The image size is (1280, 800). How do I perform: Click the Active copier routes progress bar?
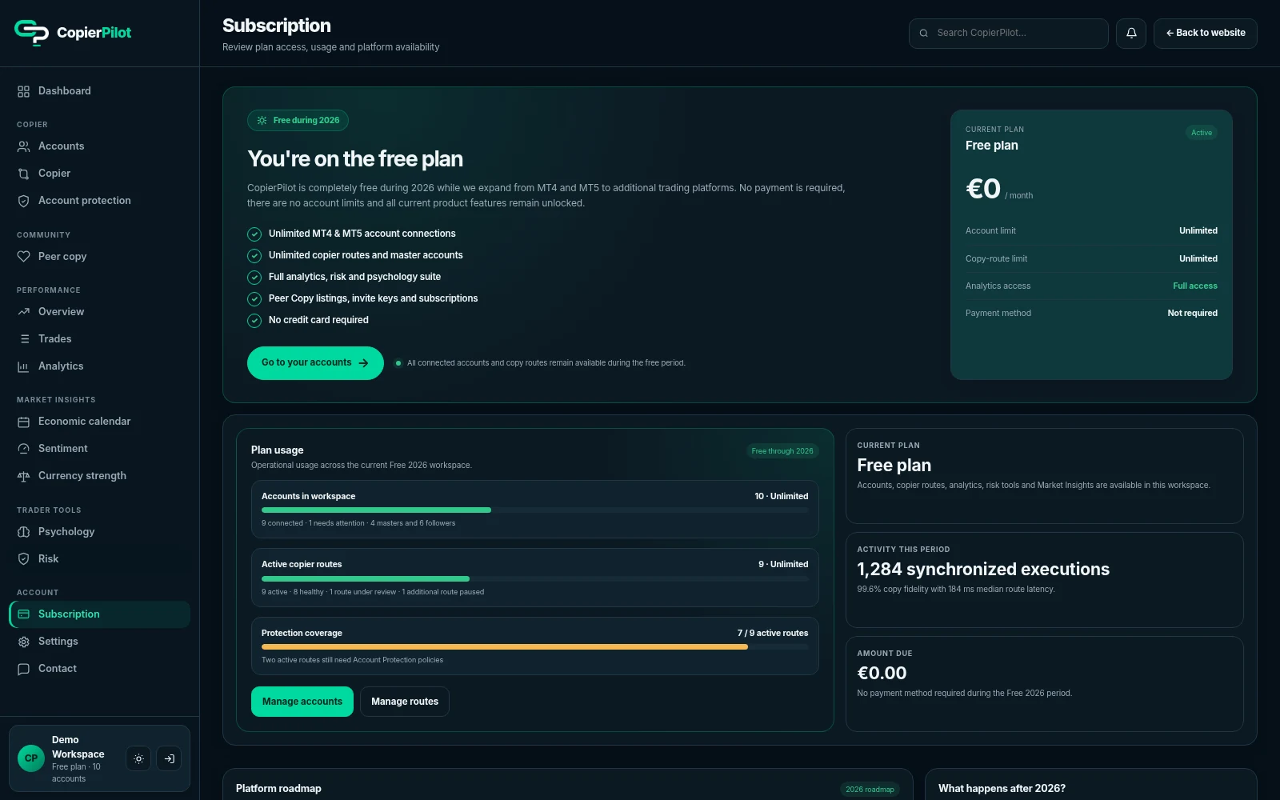534,578
